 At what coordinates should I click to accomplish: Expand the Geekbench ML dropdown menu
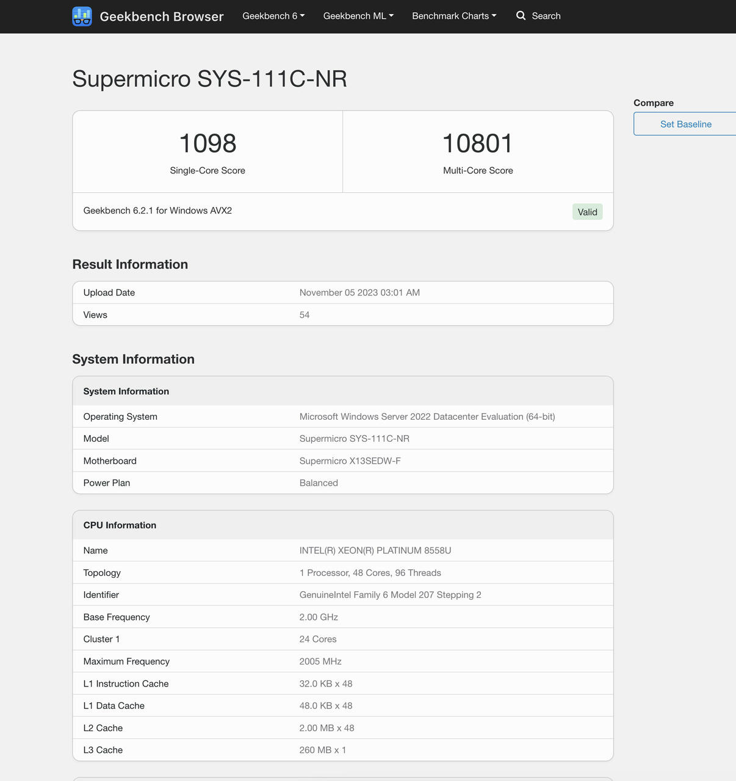pyautogui.click(x=358, y=16)
